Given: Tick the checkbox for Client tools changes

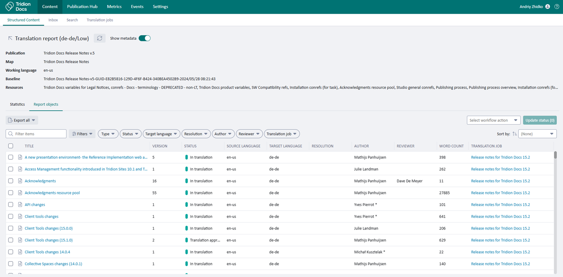Looking at the screenshot, I should tap(11, 217).
